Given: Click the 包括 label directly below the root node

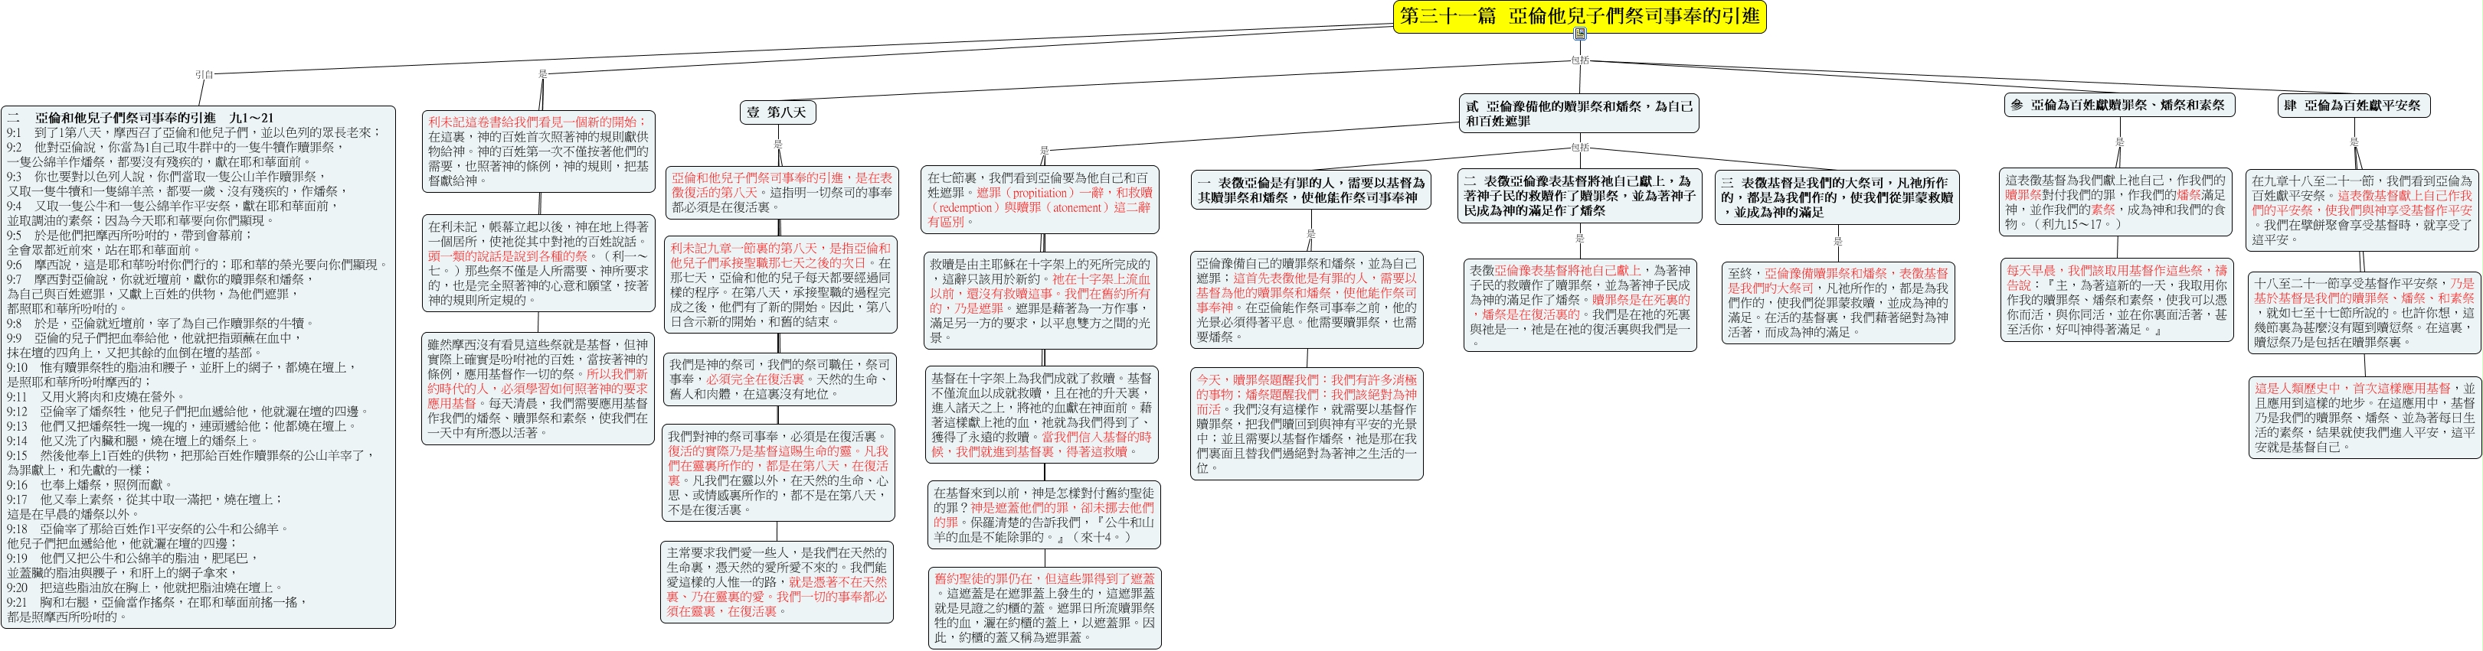Looking at the screenshot, I should tap(1580, 60).
